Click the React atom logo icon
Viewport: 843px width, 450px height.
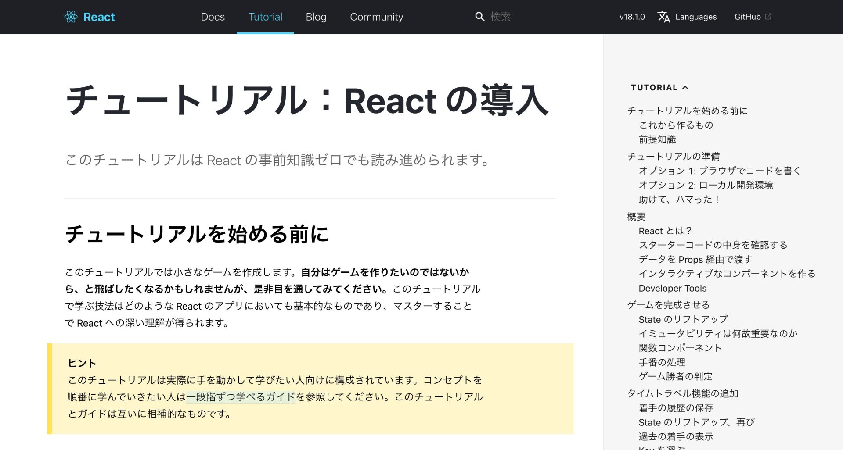71,17
